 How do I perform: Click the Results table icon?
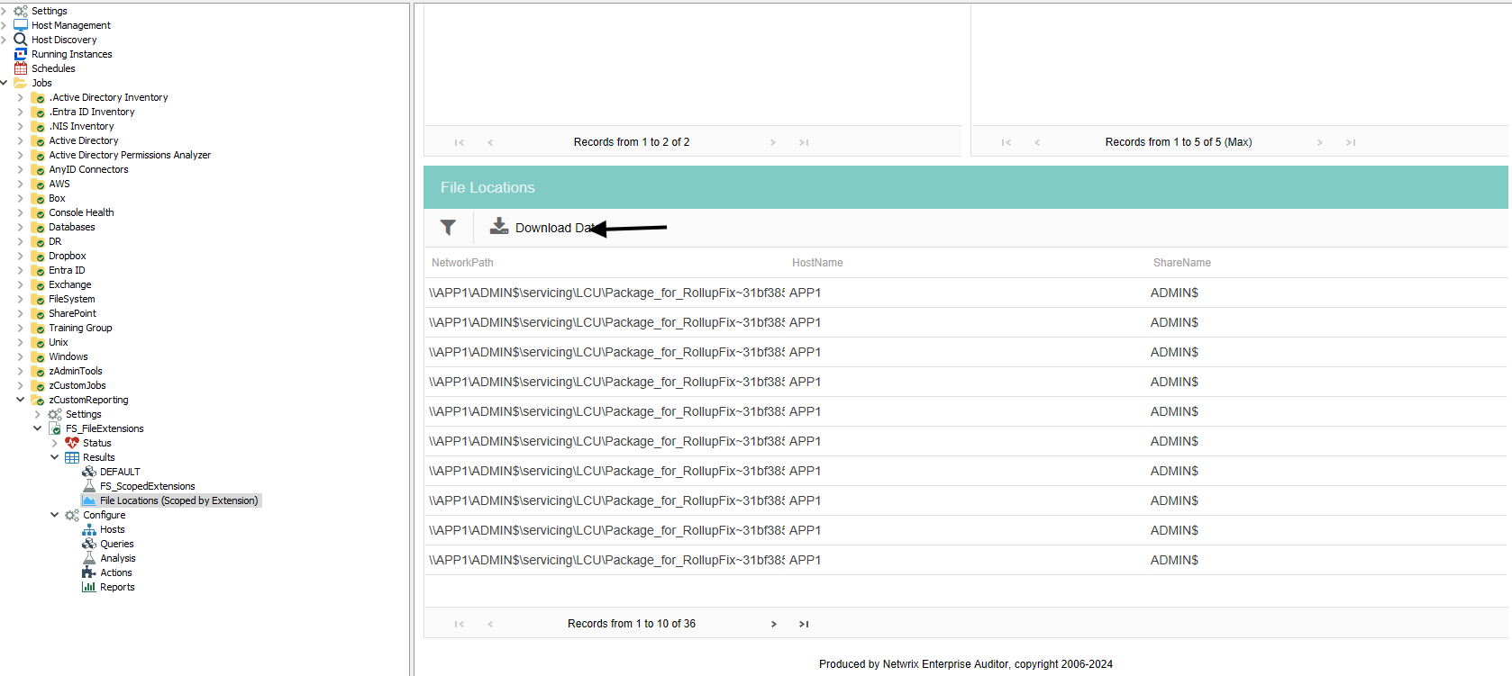click(x=72, y=457)
